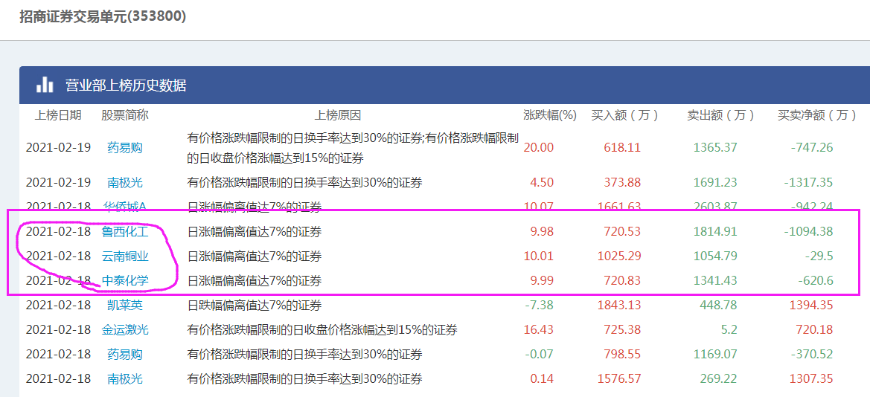Click the 上榜日期 column header
The height and width of the screenshot is (397, 870).
tap(58, 115)
